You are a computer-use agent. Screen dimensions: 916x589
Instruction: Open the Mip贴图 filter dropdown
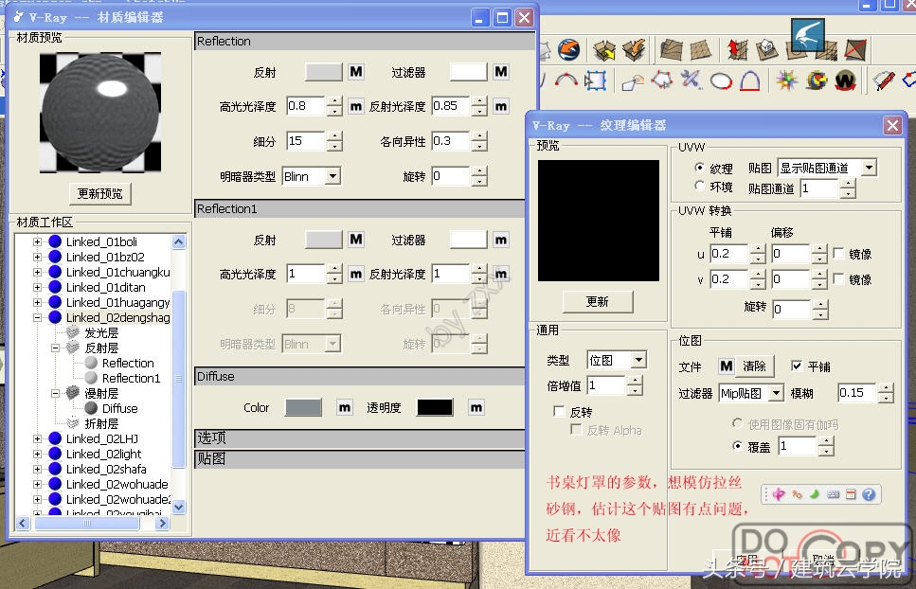pos(776,393)
